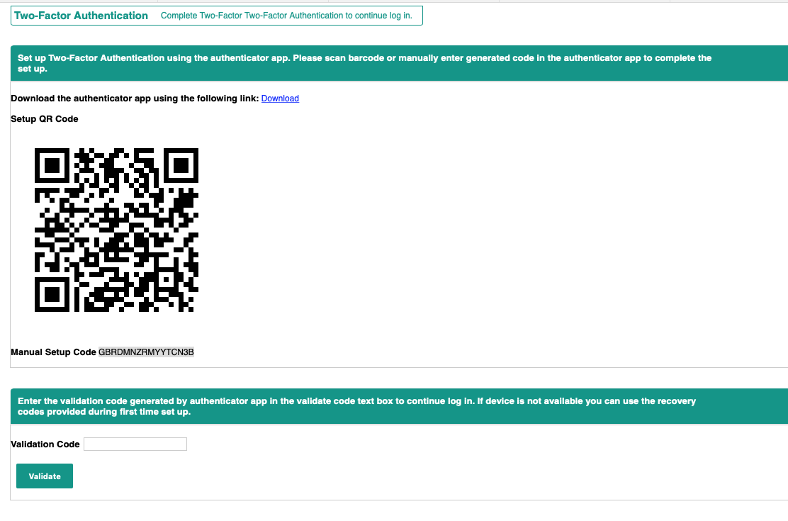Open the Download link for authenticator app
Image resolution: width=788 pixels, height=521 pixels.
point(280,99)
